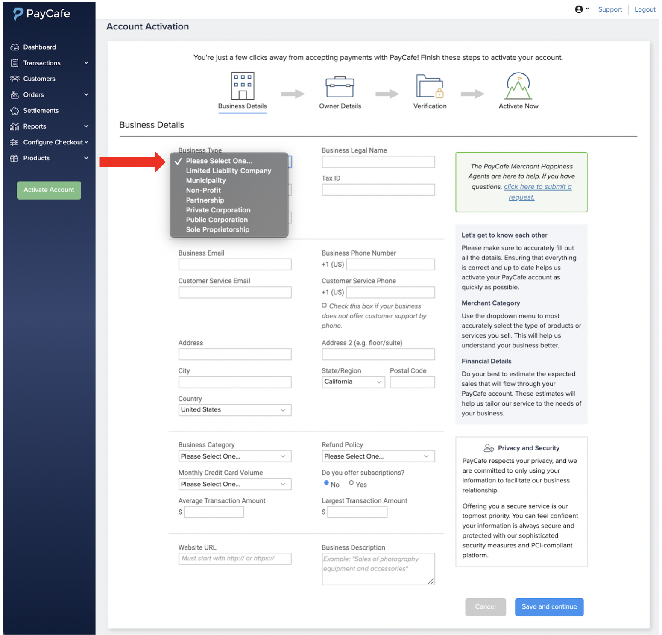Open the Support link
This screenshot has width=662, height=635.
[x=610, y=9]
